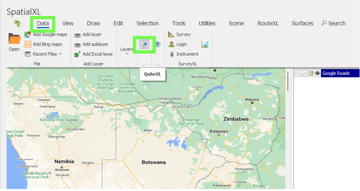The image size is (360, 191).
Task: Select the Google Roads layer name
Action: pos(336,73)
